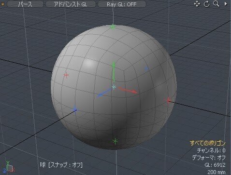
Task: Click the すべてのポリゴン label
Action: [208, 143]
